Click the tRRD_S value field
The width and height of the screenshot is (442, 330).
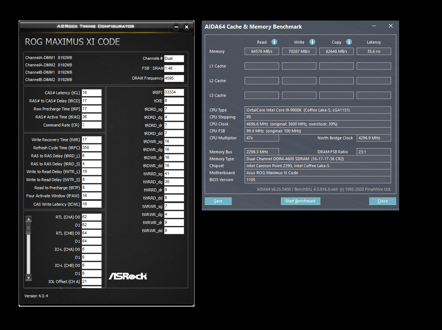92,164
